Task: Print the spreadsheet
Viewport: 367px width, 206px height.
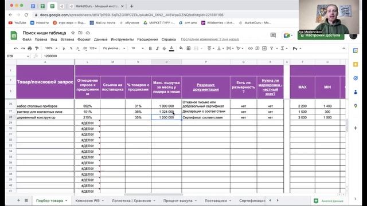Action: [x=30, y=48]
